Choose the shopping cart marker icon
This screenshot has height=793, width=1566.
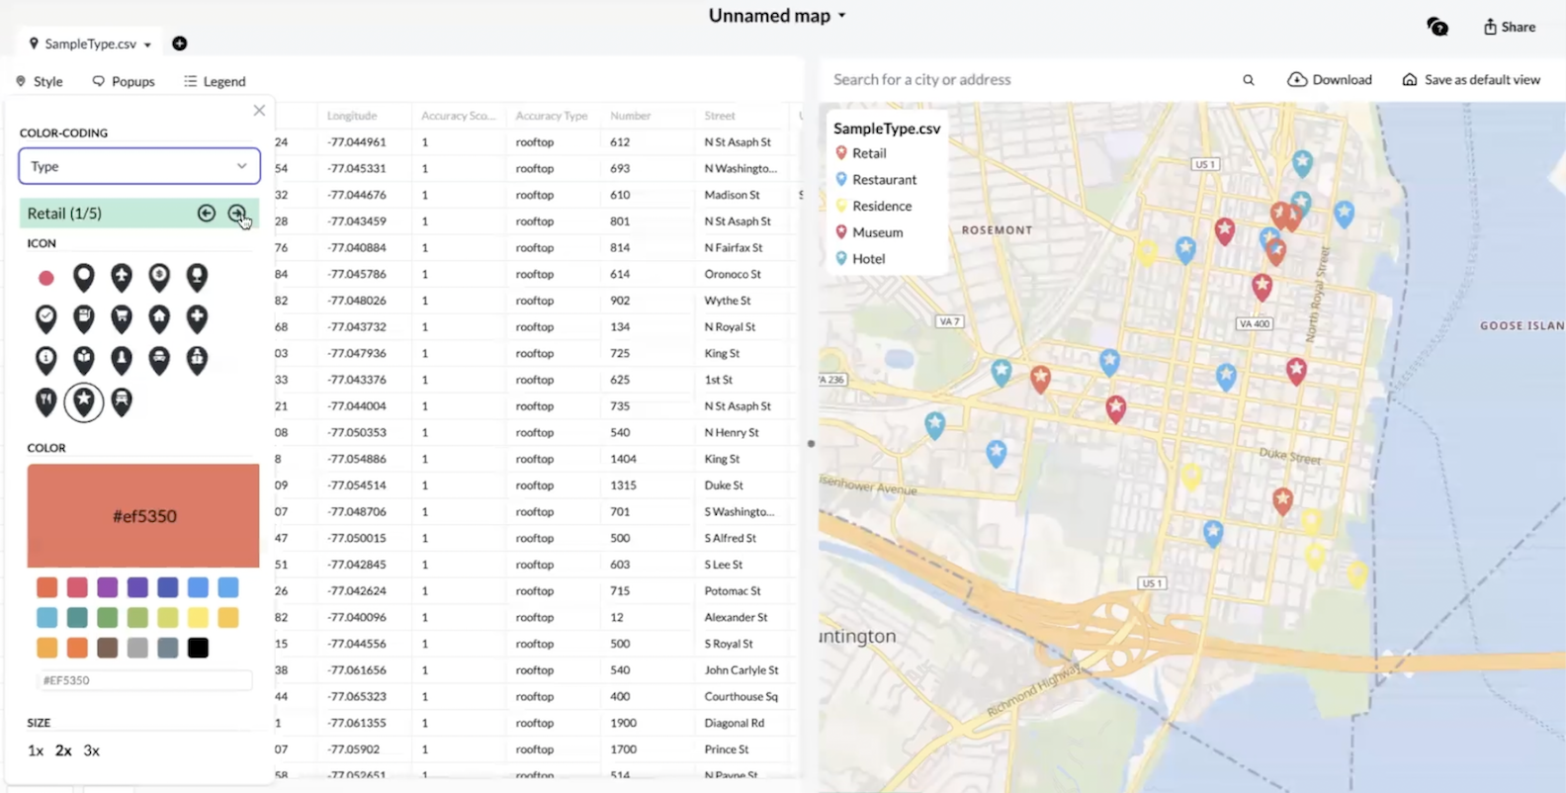[122, 318]
